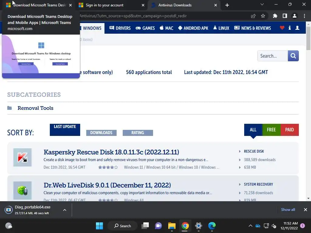
Task: Bookmark this page with the star icon
Action: [263, 16]
